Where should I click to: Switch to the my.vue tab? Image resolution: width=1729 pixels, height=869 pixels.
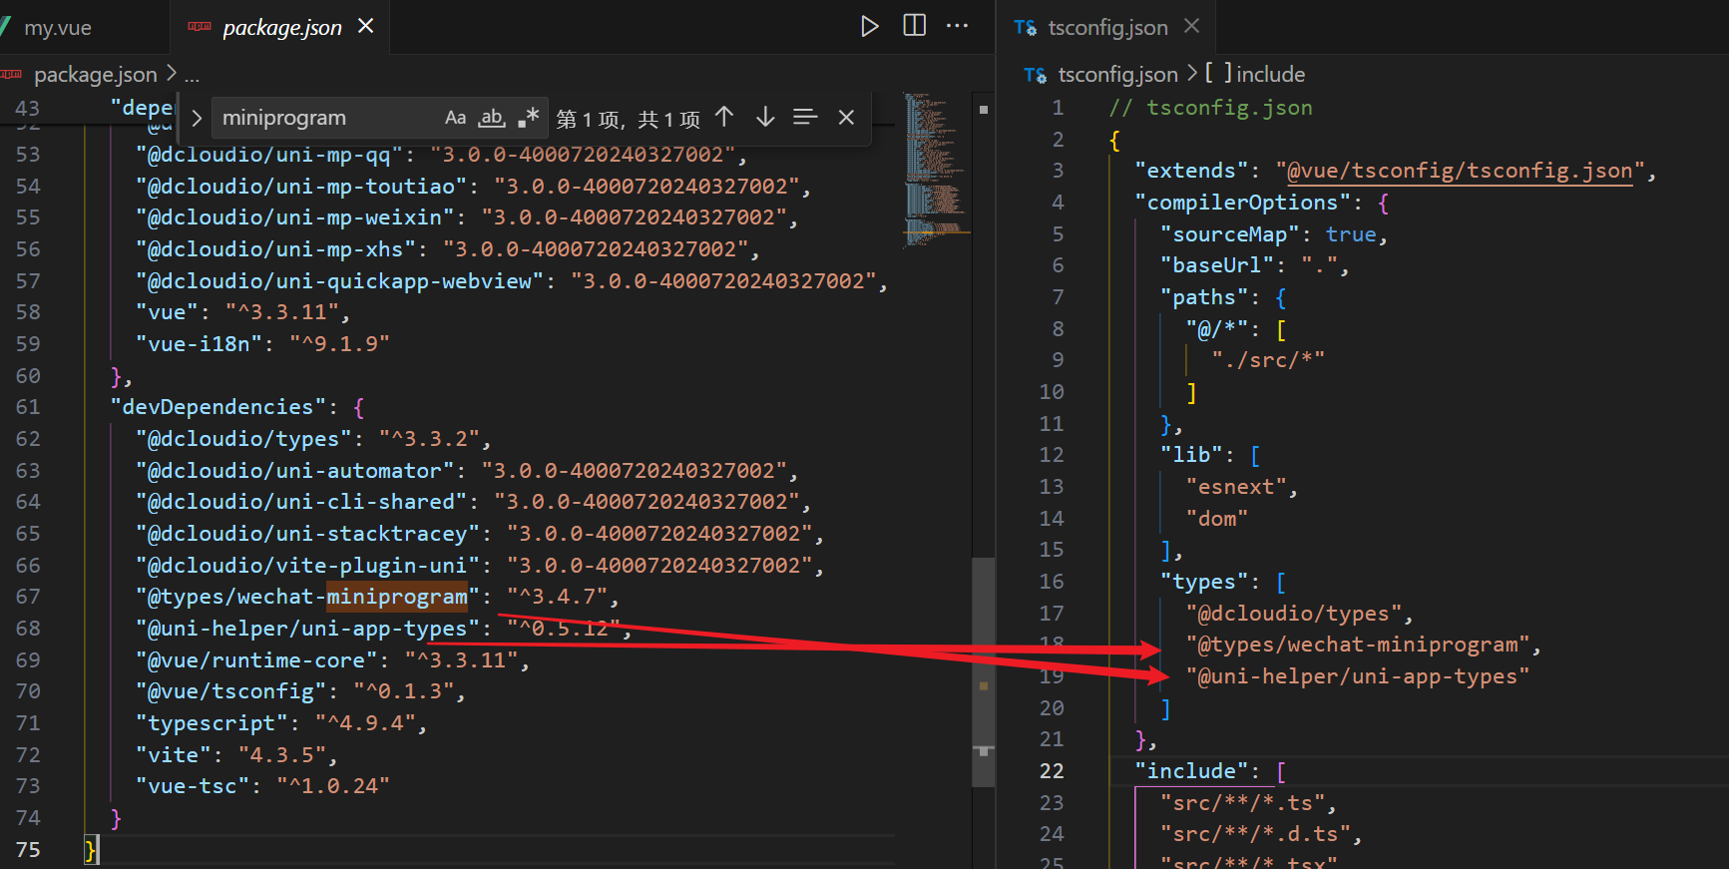coord(57,28)
